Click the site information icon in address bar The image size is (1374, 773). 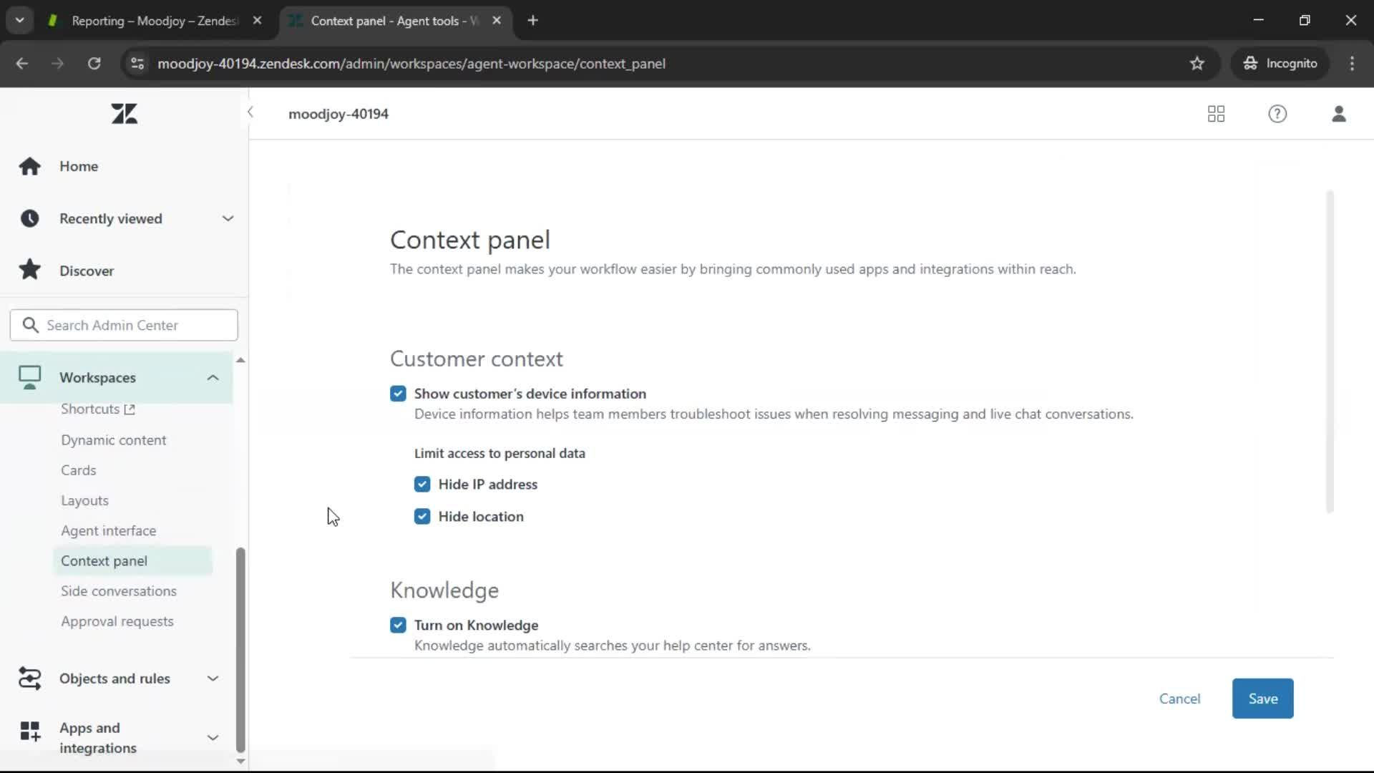pos(137,64)
